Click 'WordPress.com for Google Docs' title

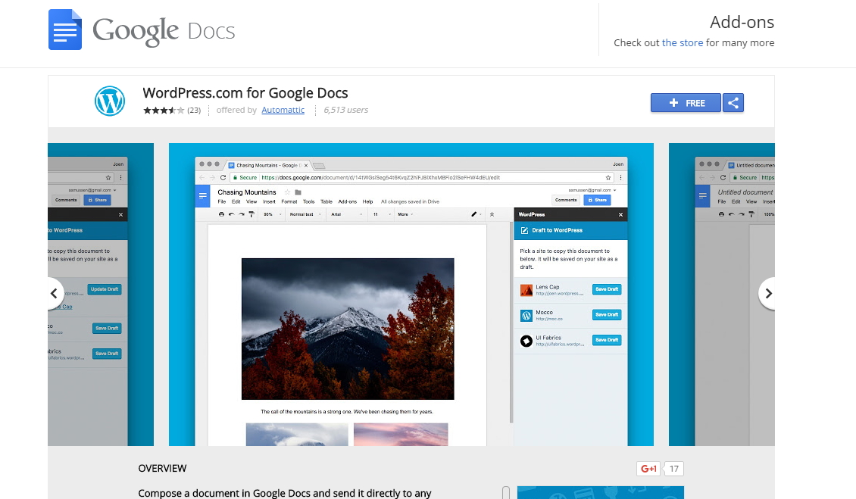click(245, 93)
